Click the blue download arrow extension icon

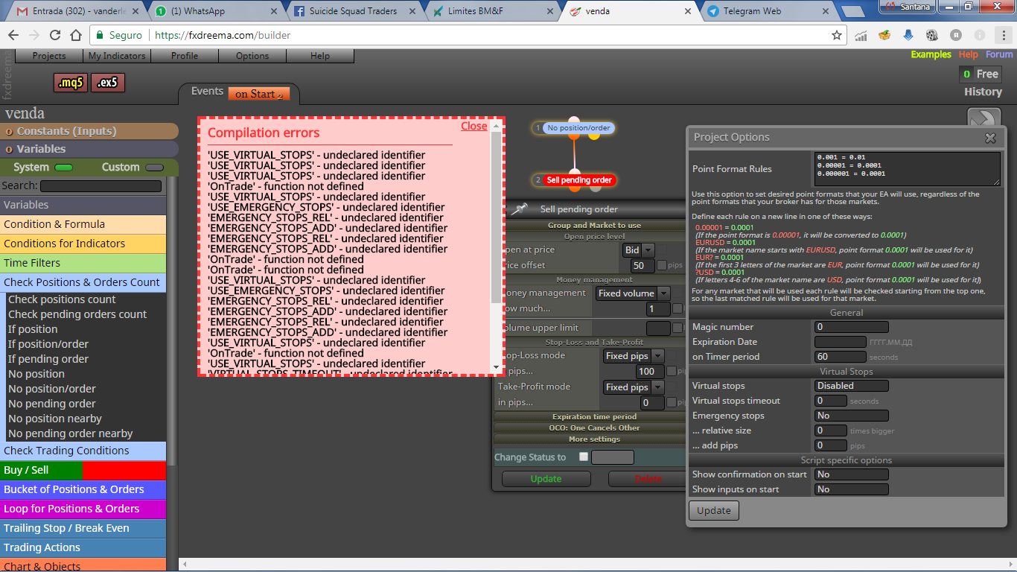[908, 35]
